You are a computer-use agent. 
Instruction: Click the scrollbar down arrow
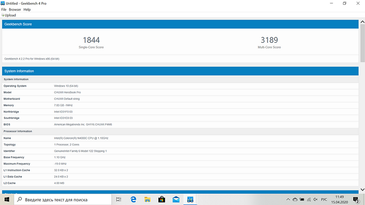362,190
